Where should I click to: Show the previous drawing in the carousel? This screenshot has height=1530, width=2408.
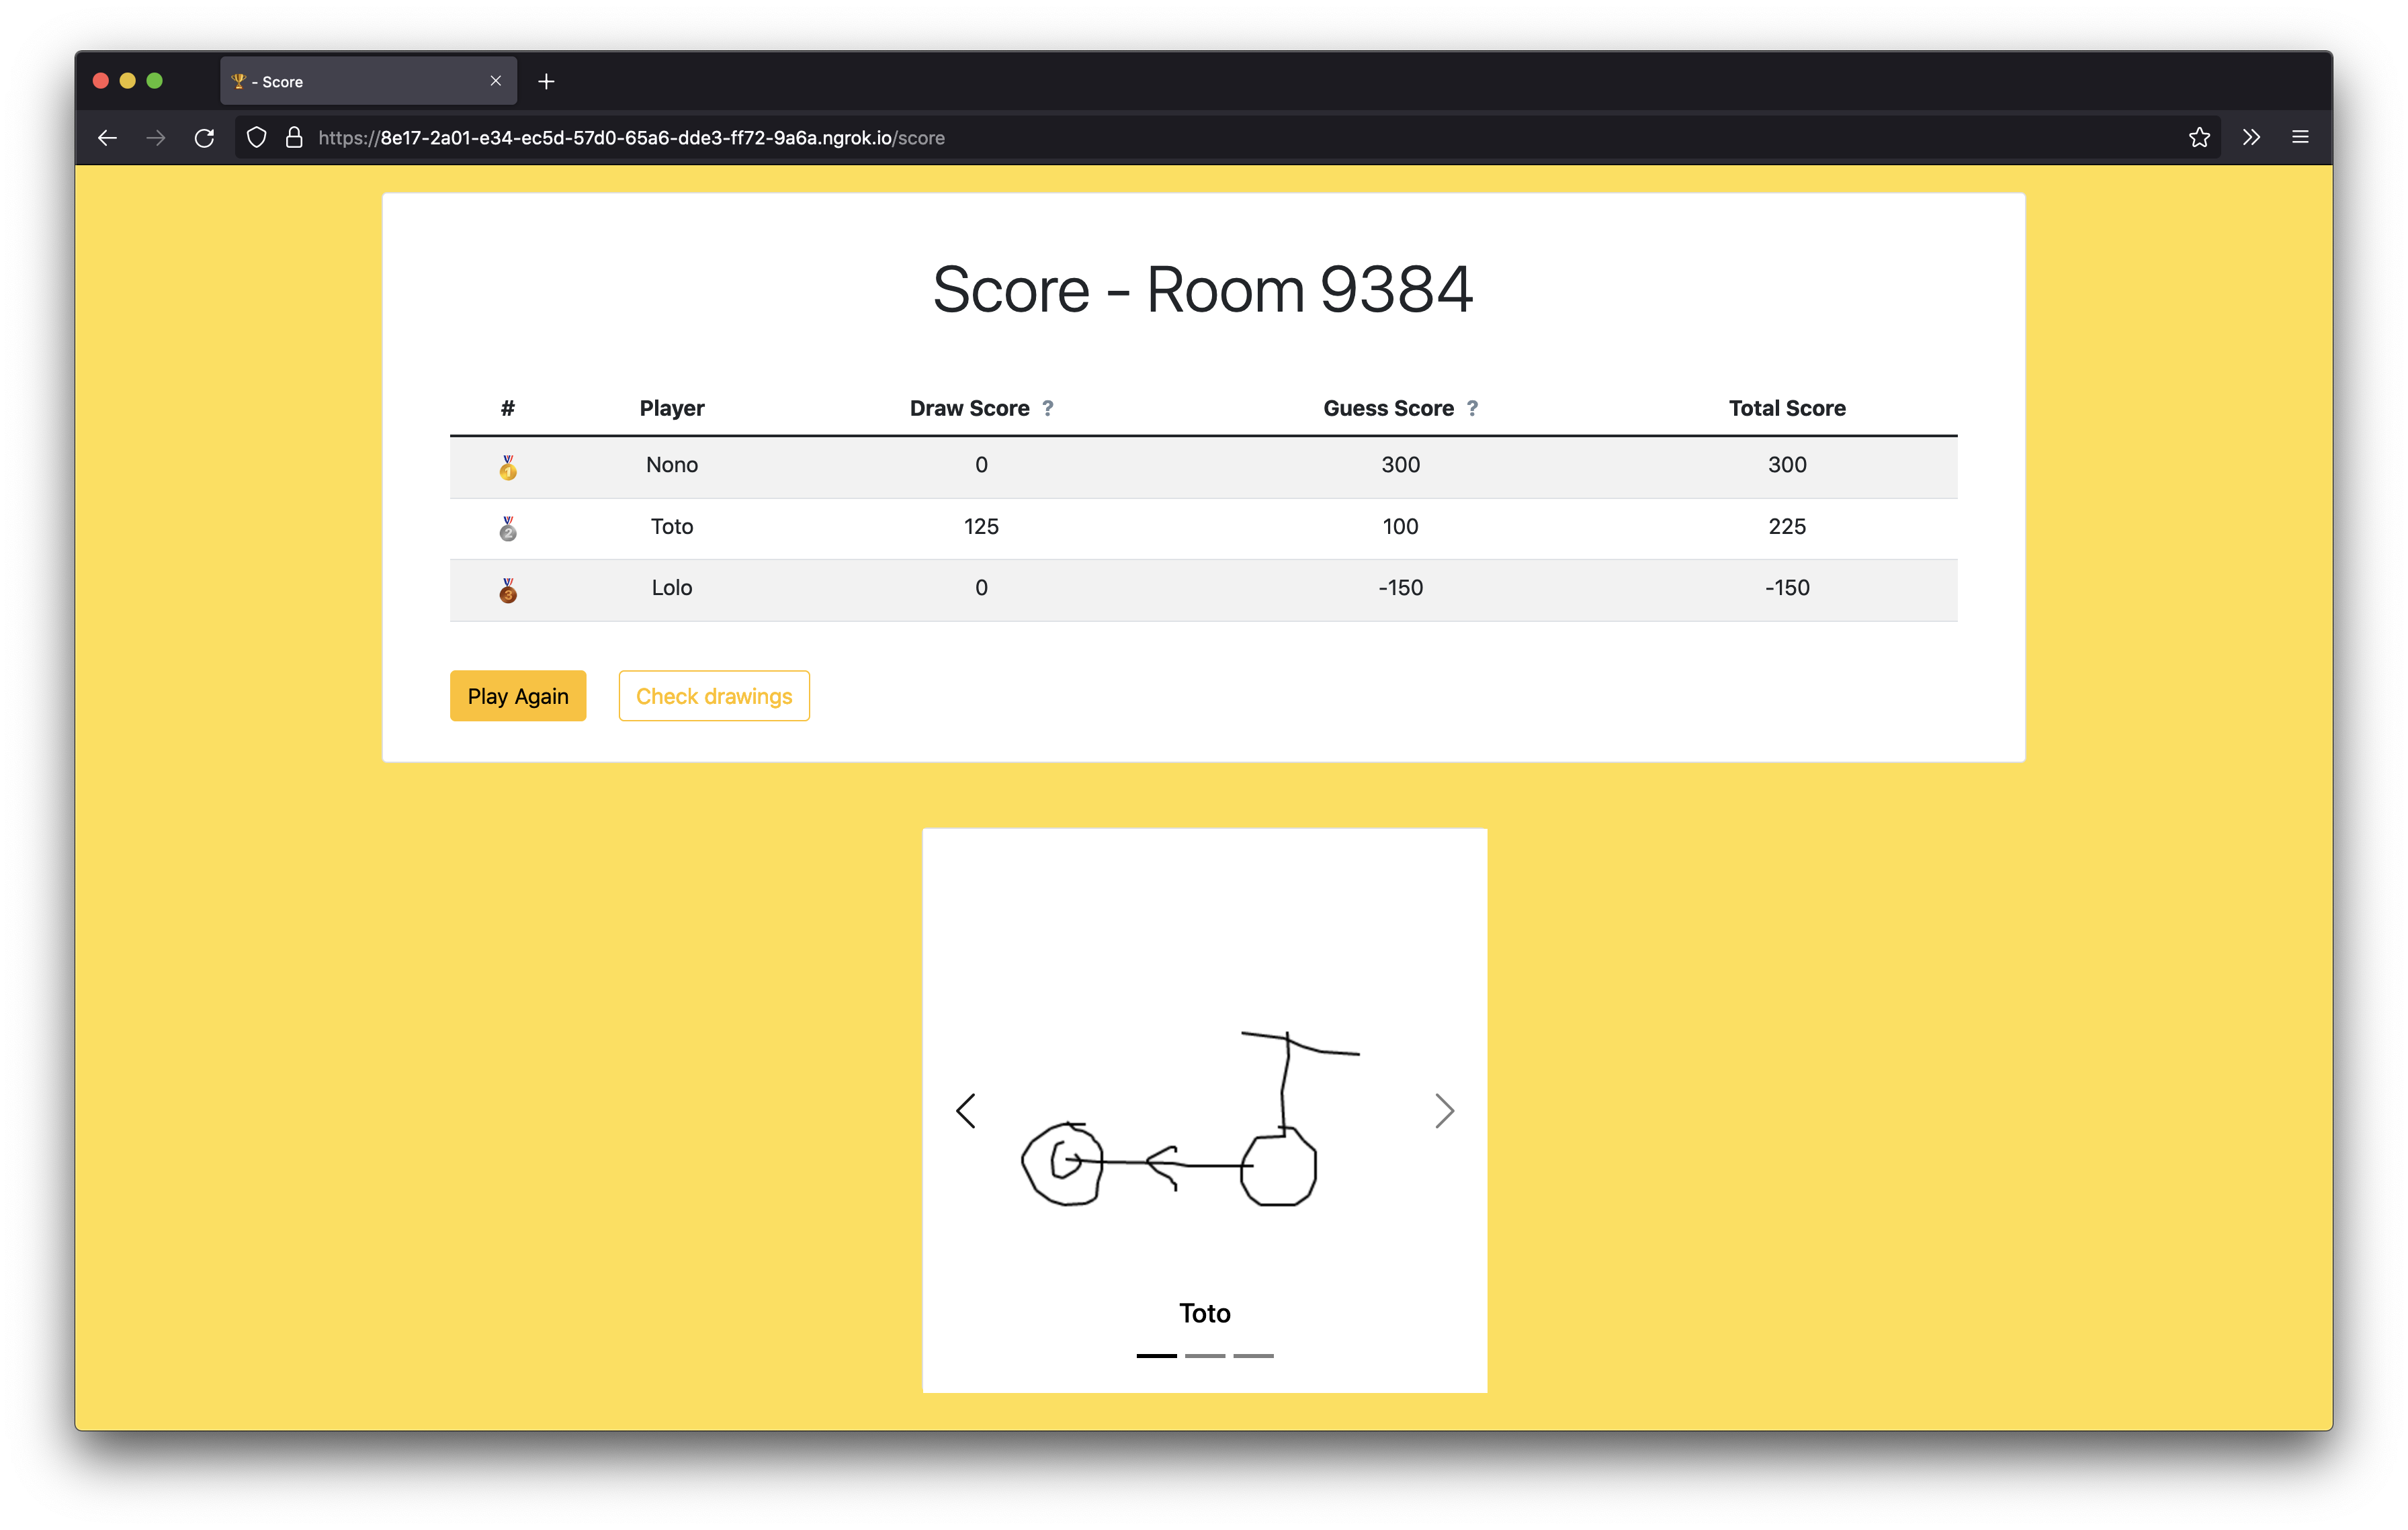point(965,1110)
